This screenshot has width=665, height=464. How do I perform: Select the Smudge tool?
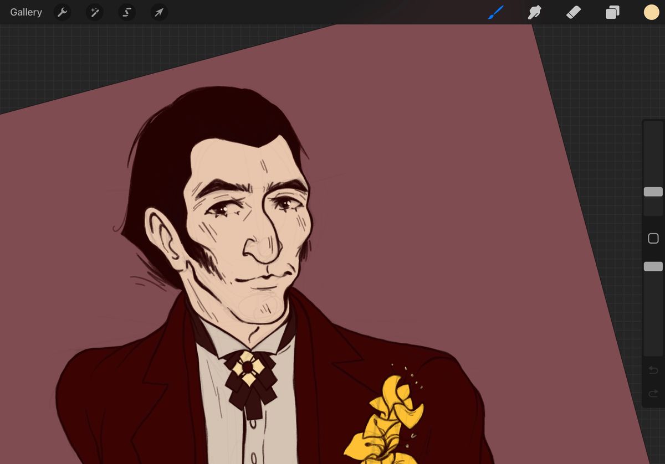535,12
